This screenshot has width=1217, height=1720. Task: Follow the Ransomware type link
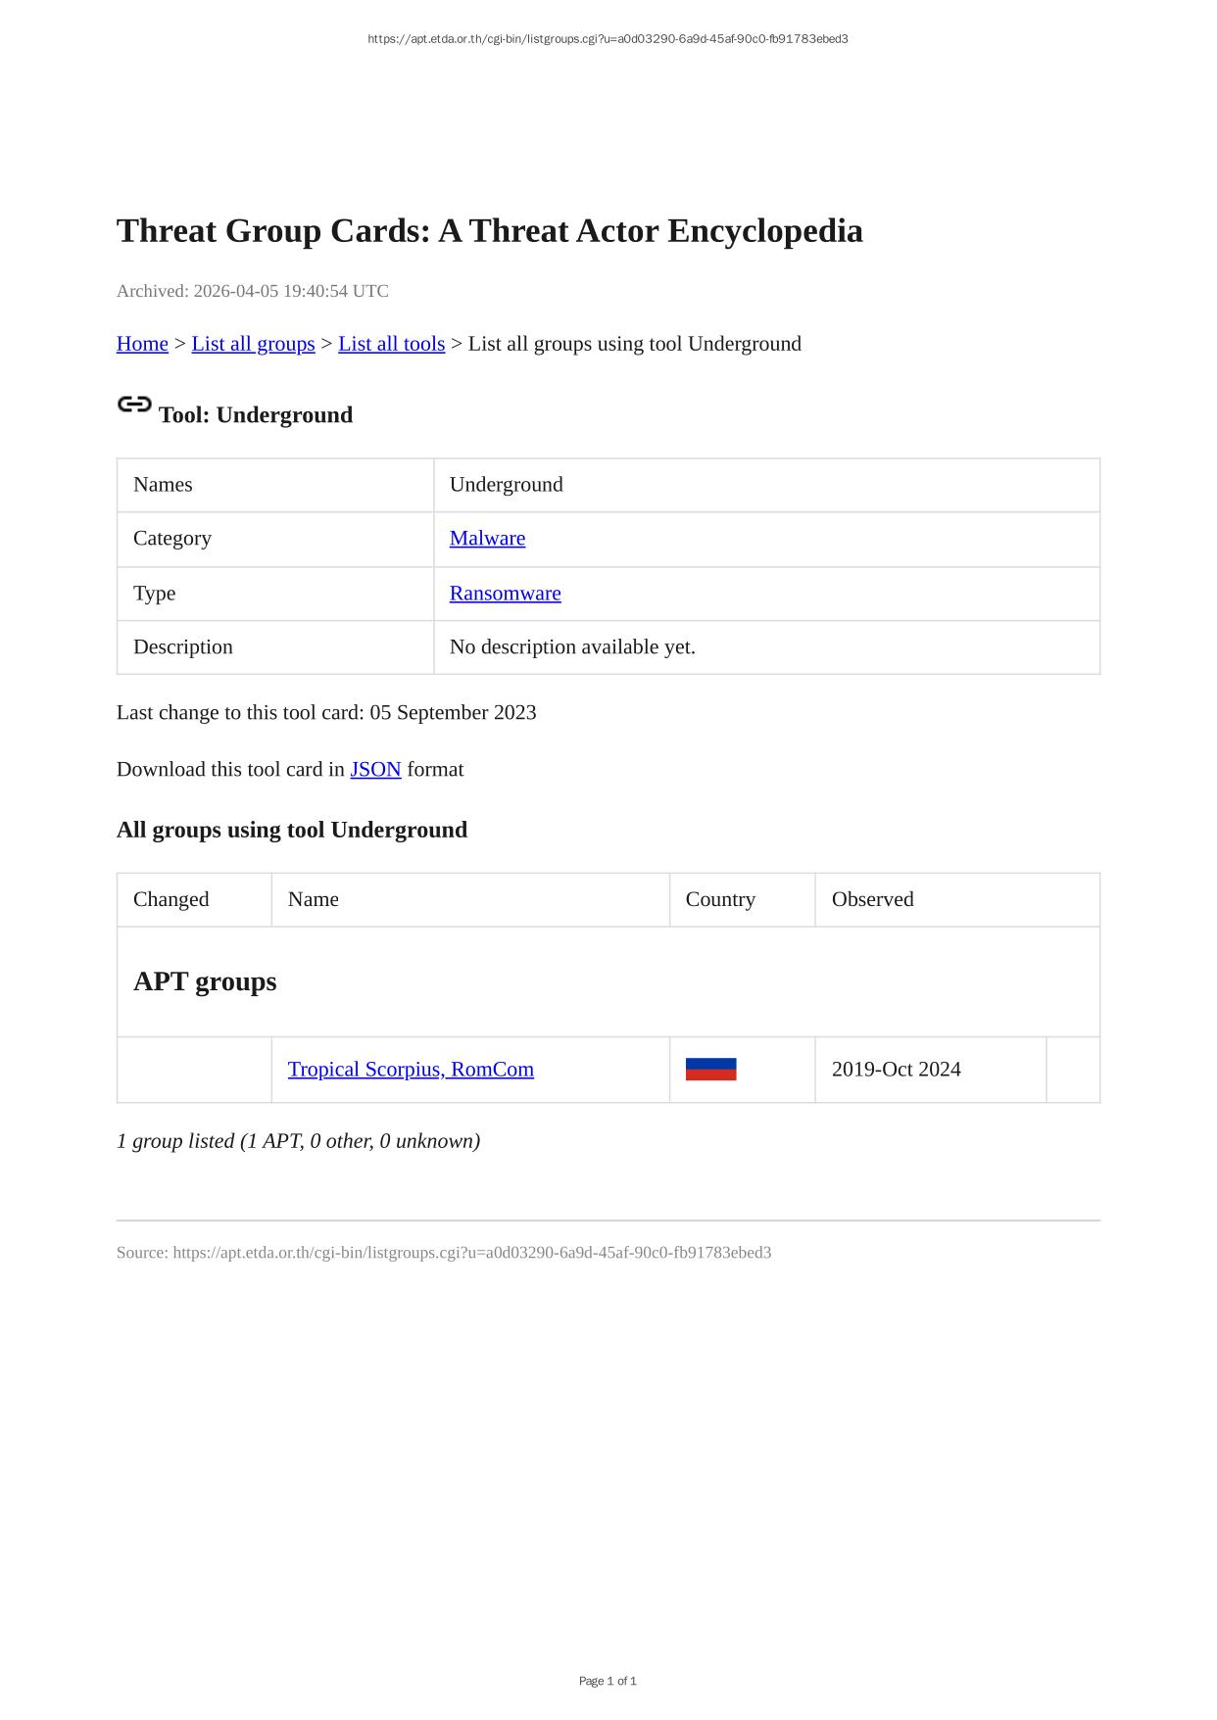pos(505,594)
